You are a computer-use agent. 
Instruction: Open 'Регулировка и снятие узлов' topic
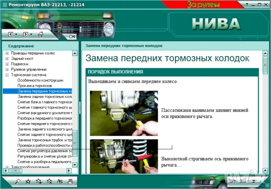pos(44,156)
